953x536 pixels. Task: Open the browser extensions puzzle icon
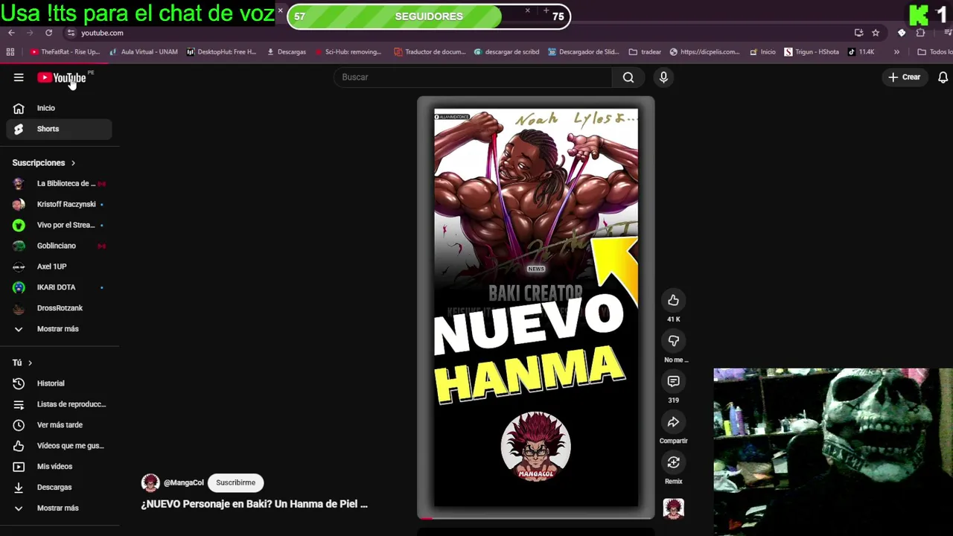[x=920, y=33]
